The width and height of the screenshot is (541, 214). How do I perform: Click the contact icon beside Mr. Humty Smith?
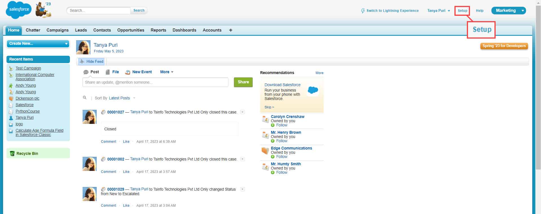click(265, 167)
